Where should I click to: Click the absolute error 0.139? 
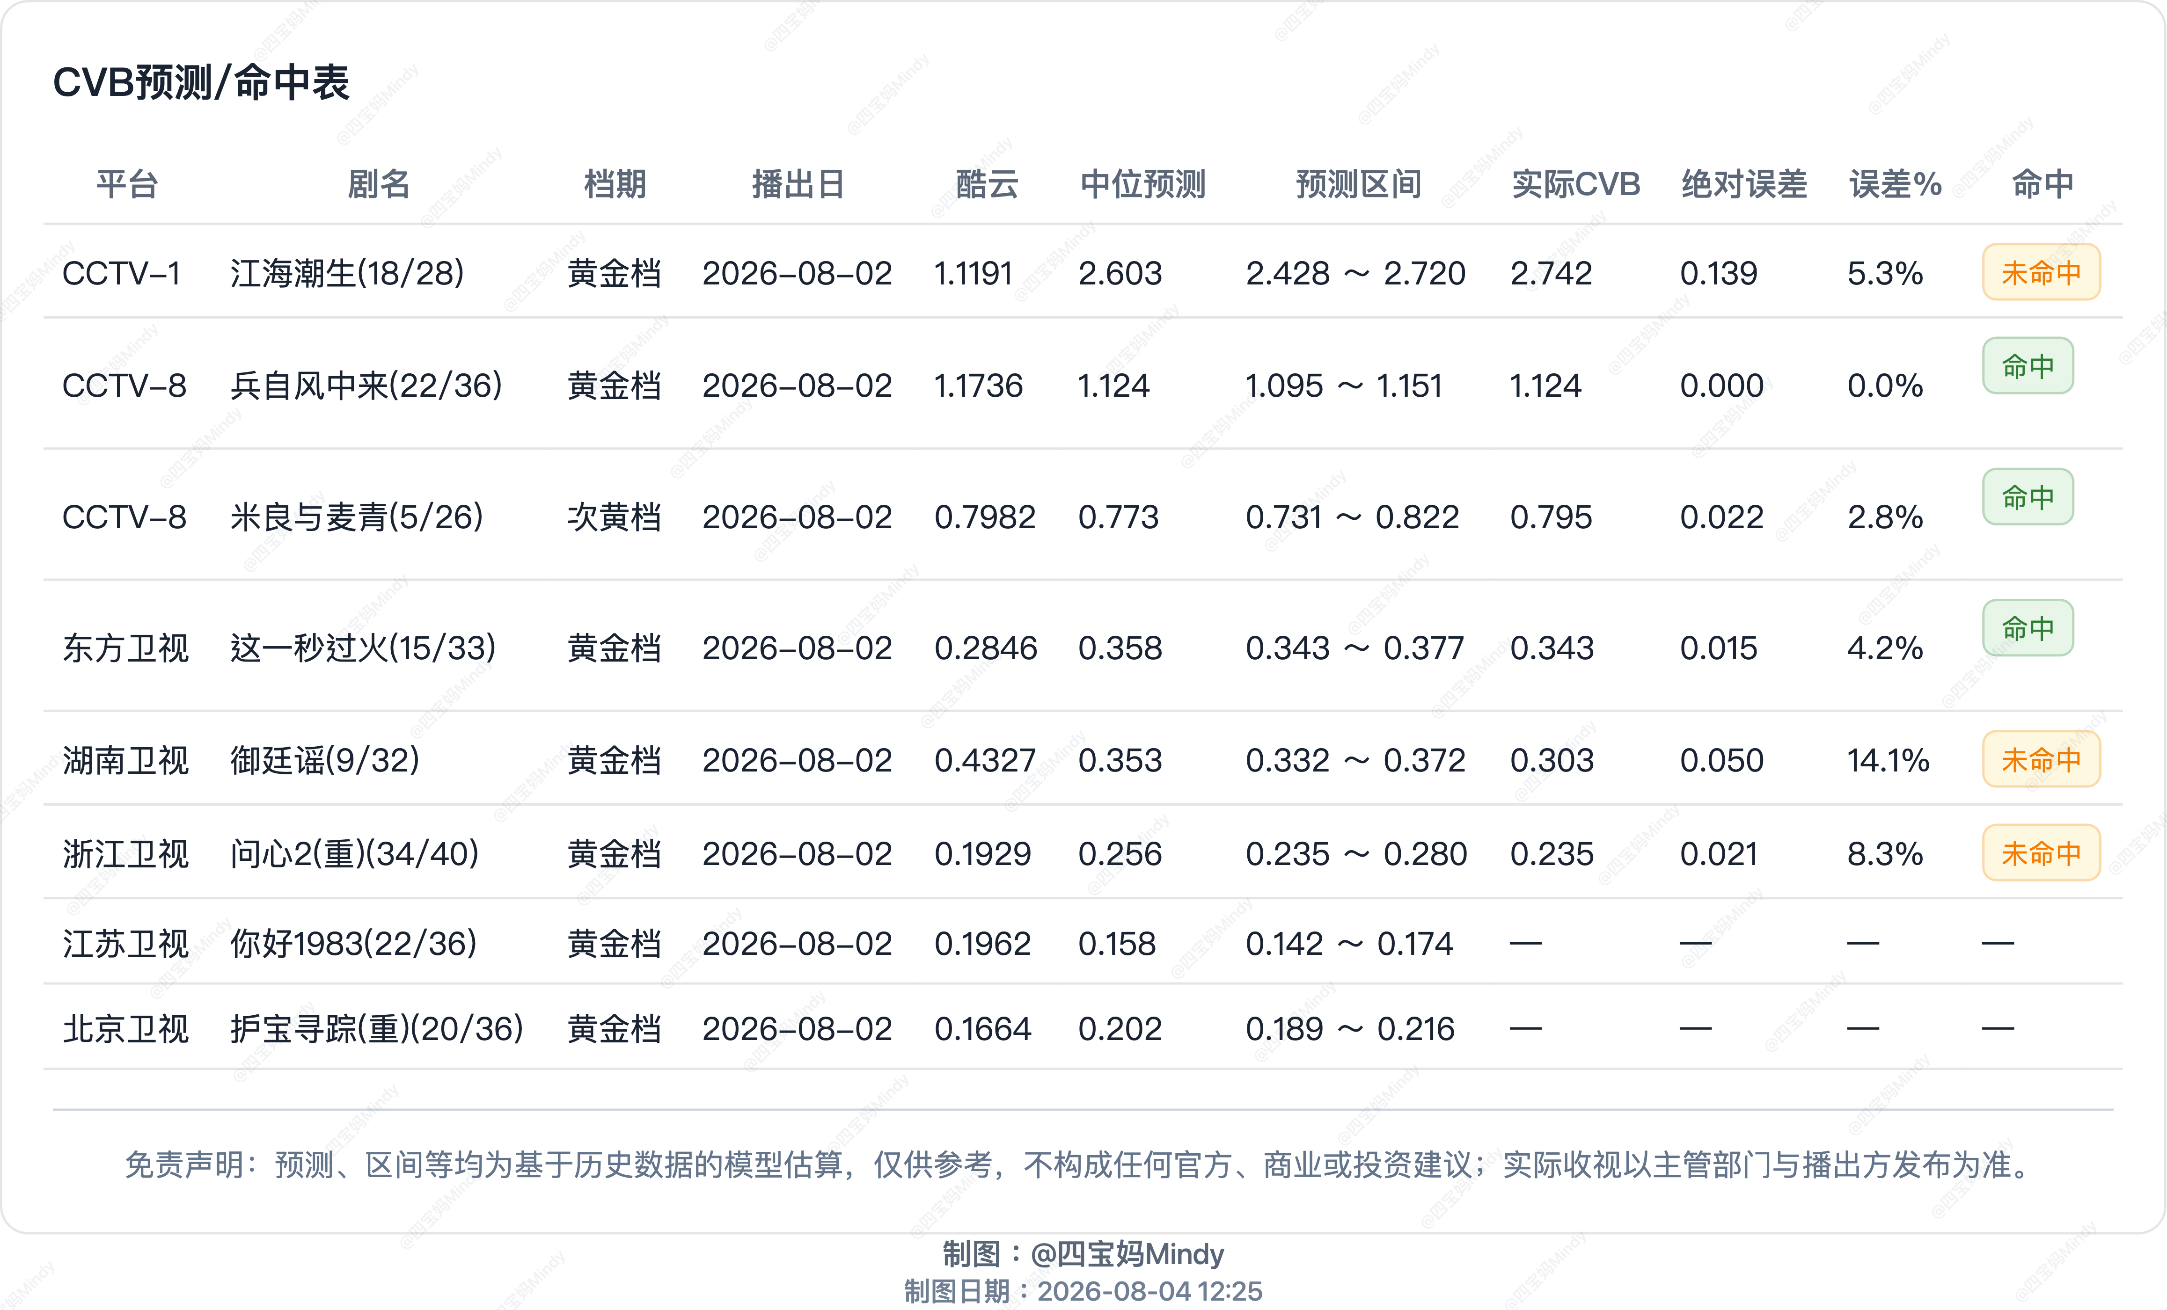click(1719, 273)
